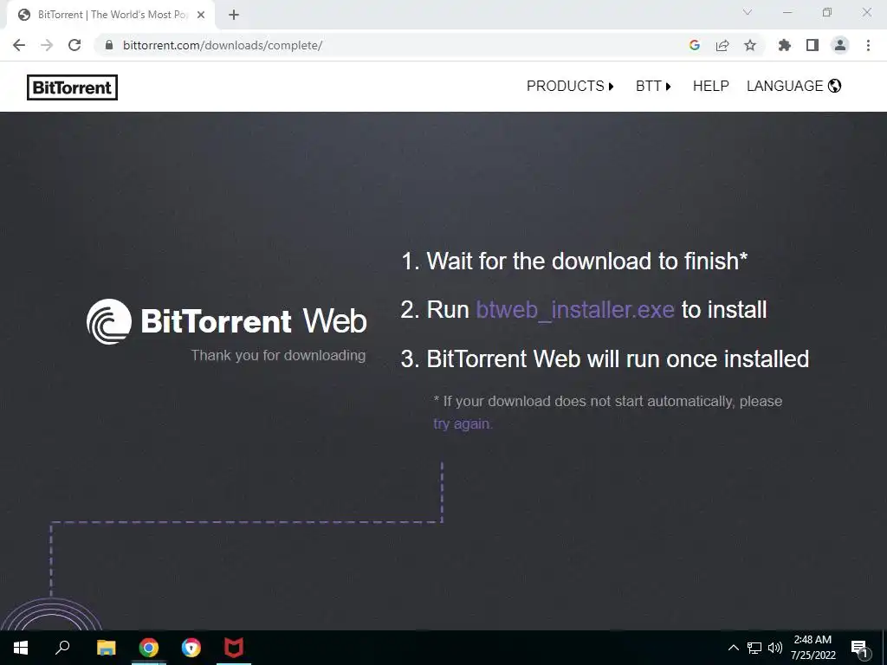Screen dimensions: 887x665
Task: Open McAfee from the taskbar
Action: tap(234, 648)
